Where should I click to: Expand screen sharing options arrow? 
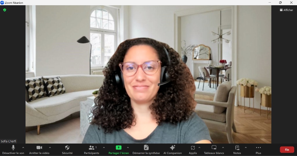coord(128,147)
